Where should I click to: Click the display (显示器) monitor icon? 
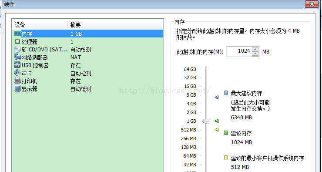pyautogui.click(x=17, y=88)
